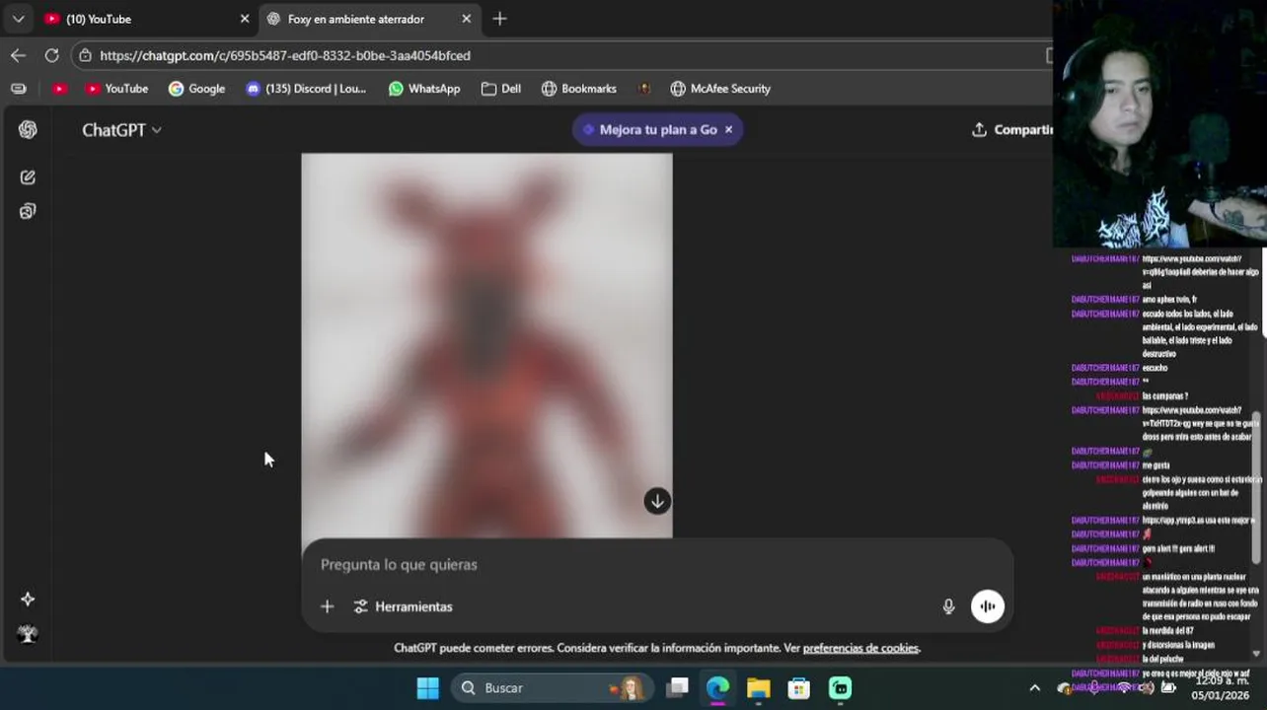Open the library images sidebar icon

(28, 211)
